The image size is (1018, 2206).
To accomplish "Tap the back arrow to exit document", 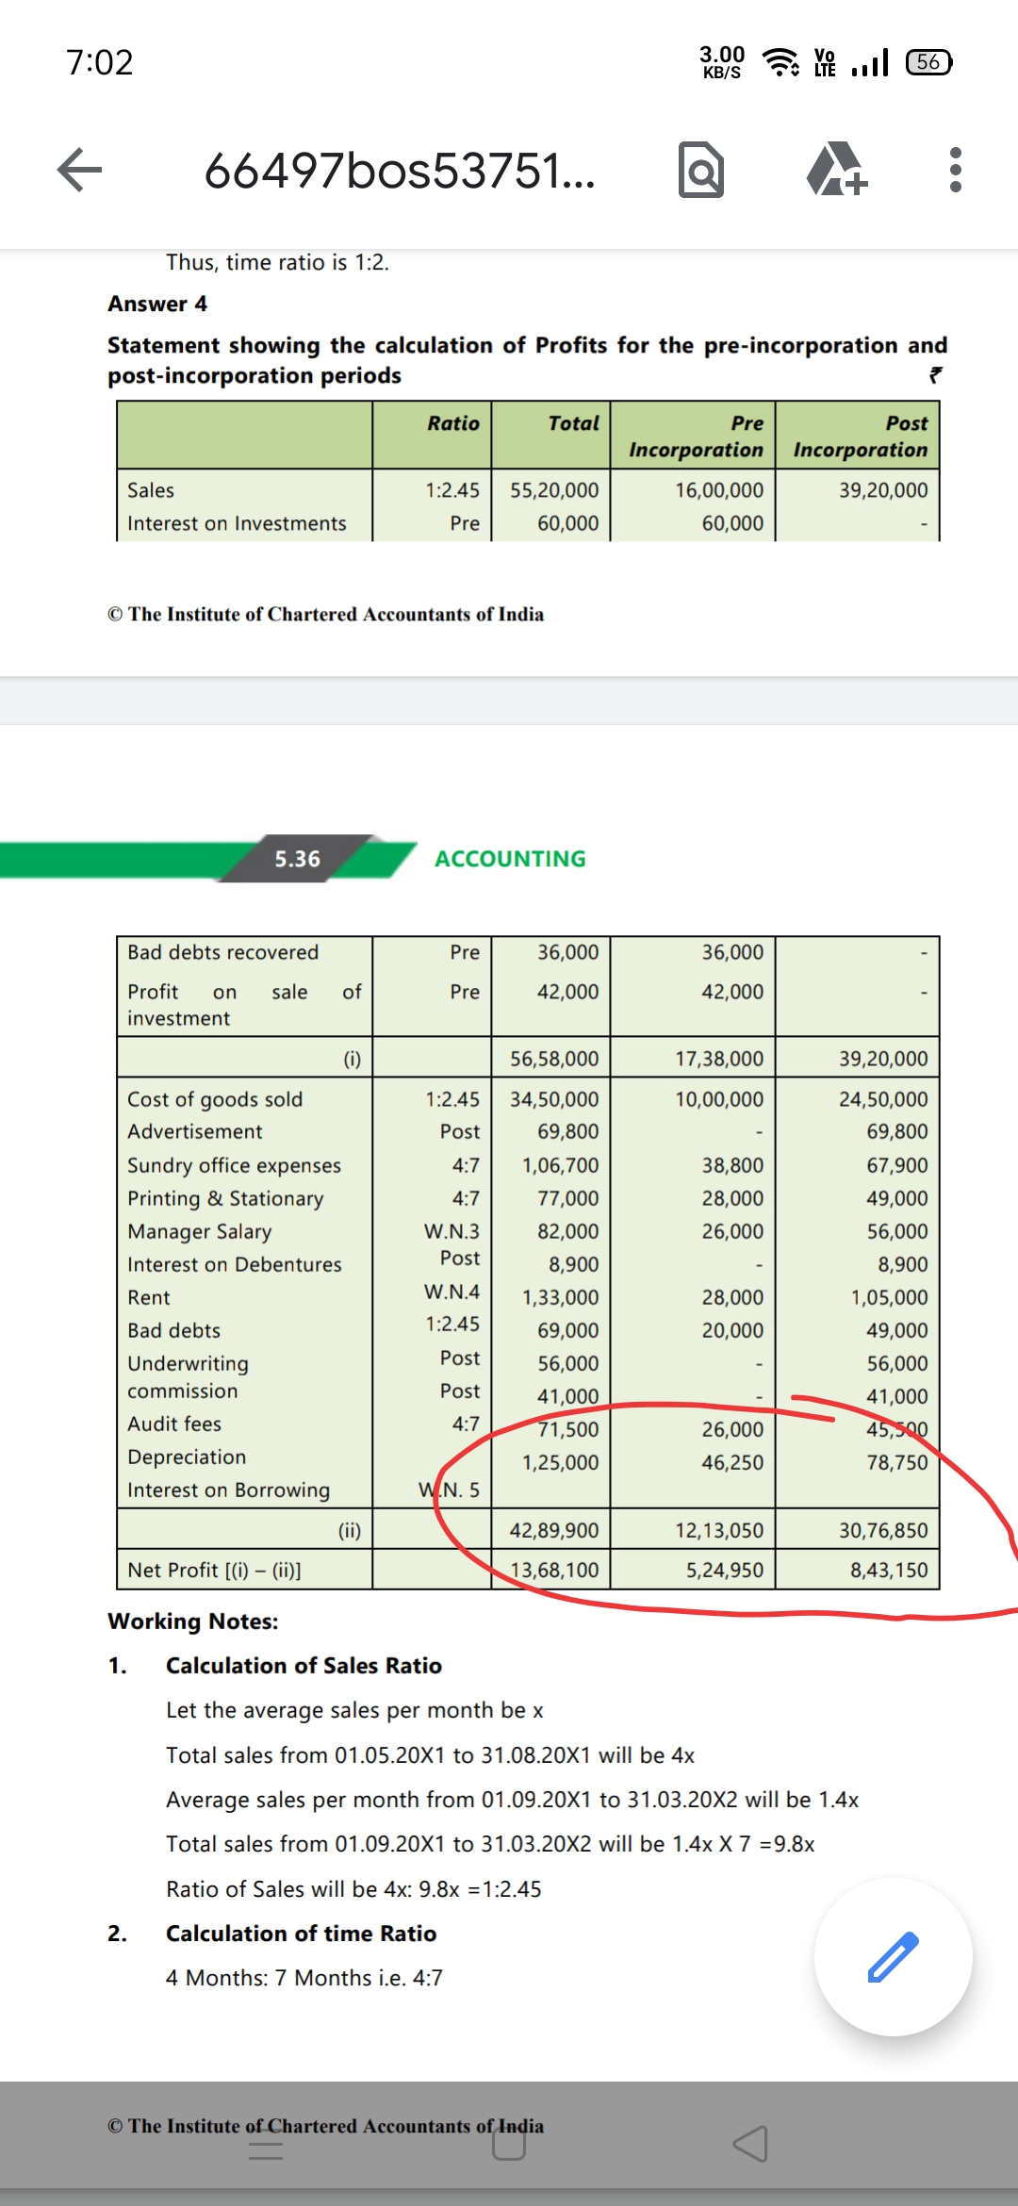I will tap(79, 170).
